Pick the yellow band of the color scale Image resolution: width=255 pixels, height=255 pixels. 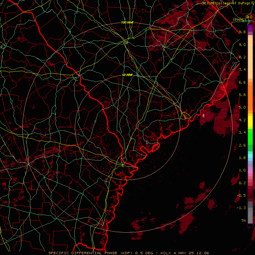point(250,121)
